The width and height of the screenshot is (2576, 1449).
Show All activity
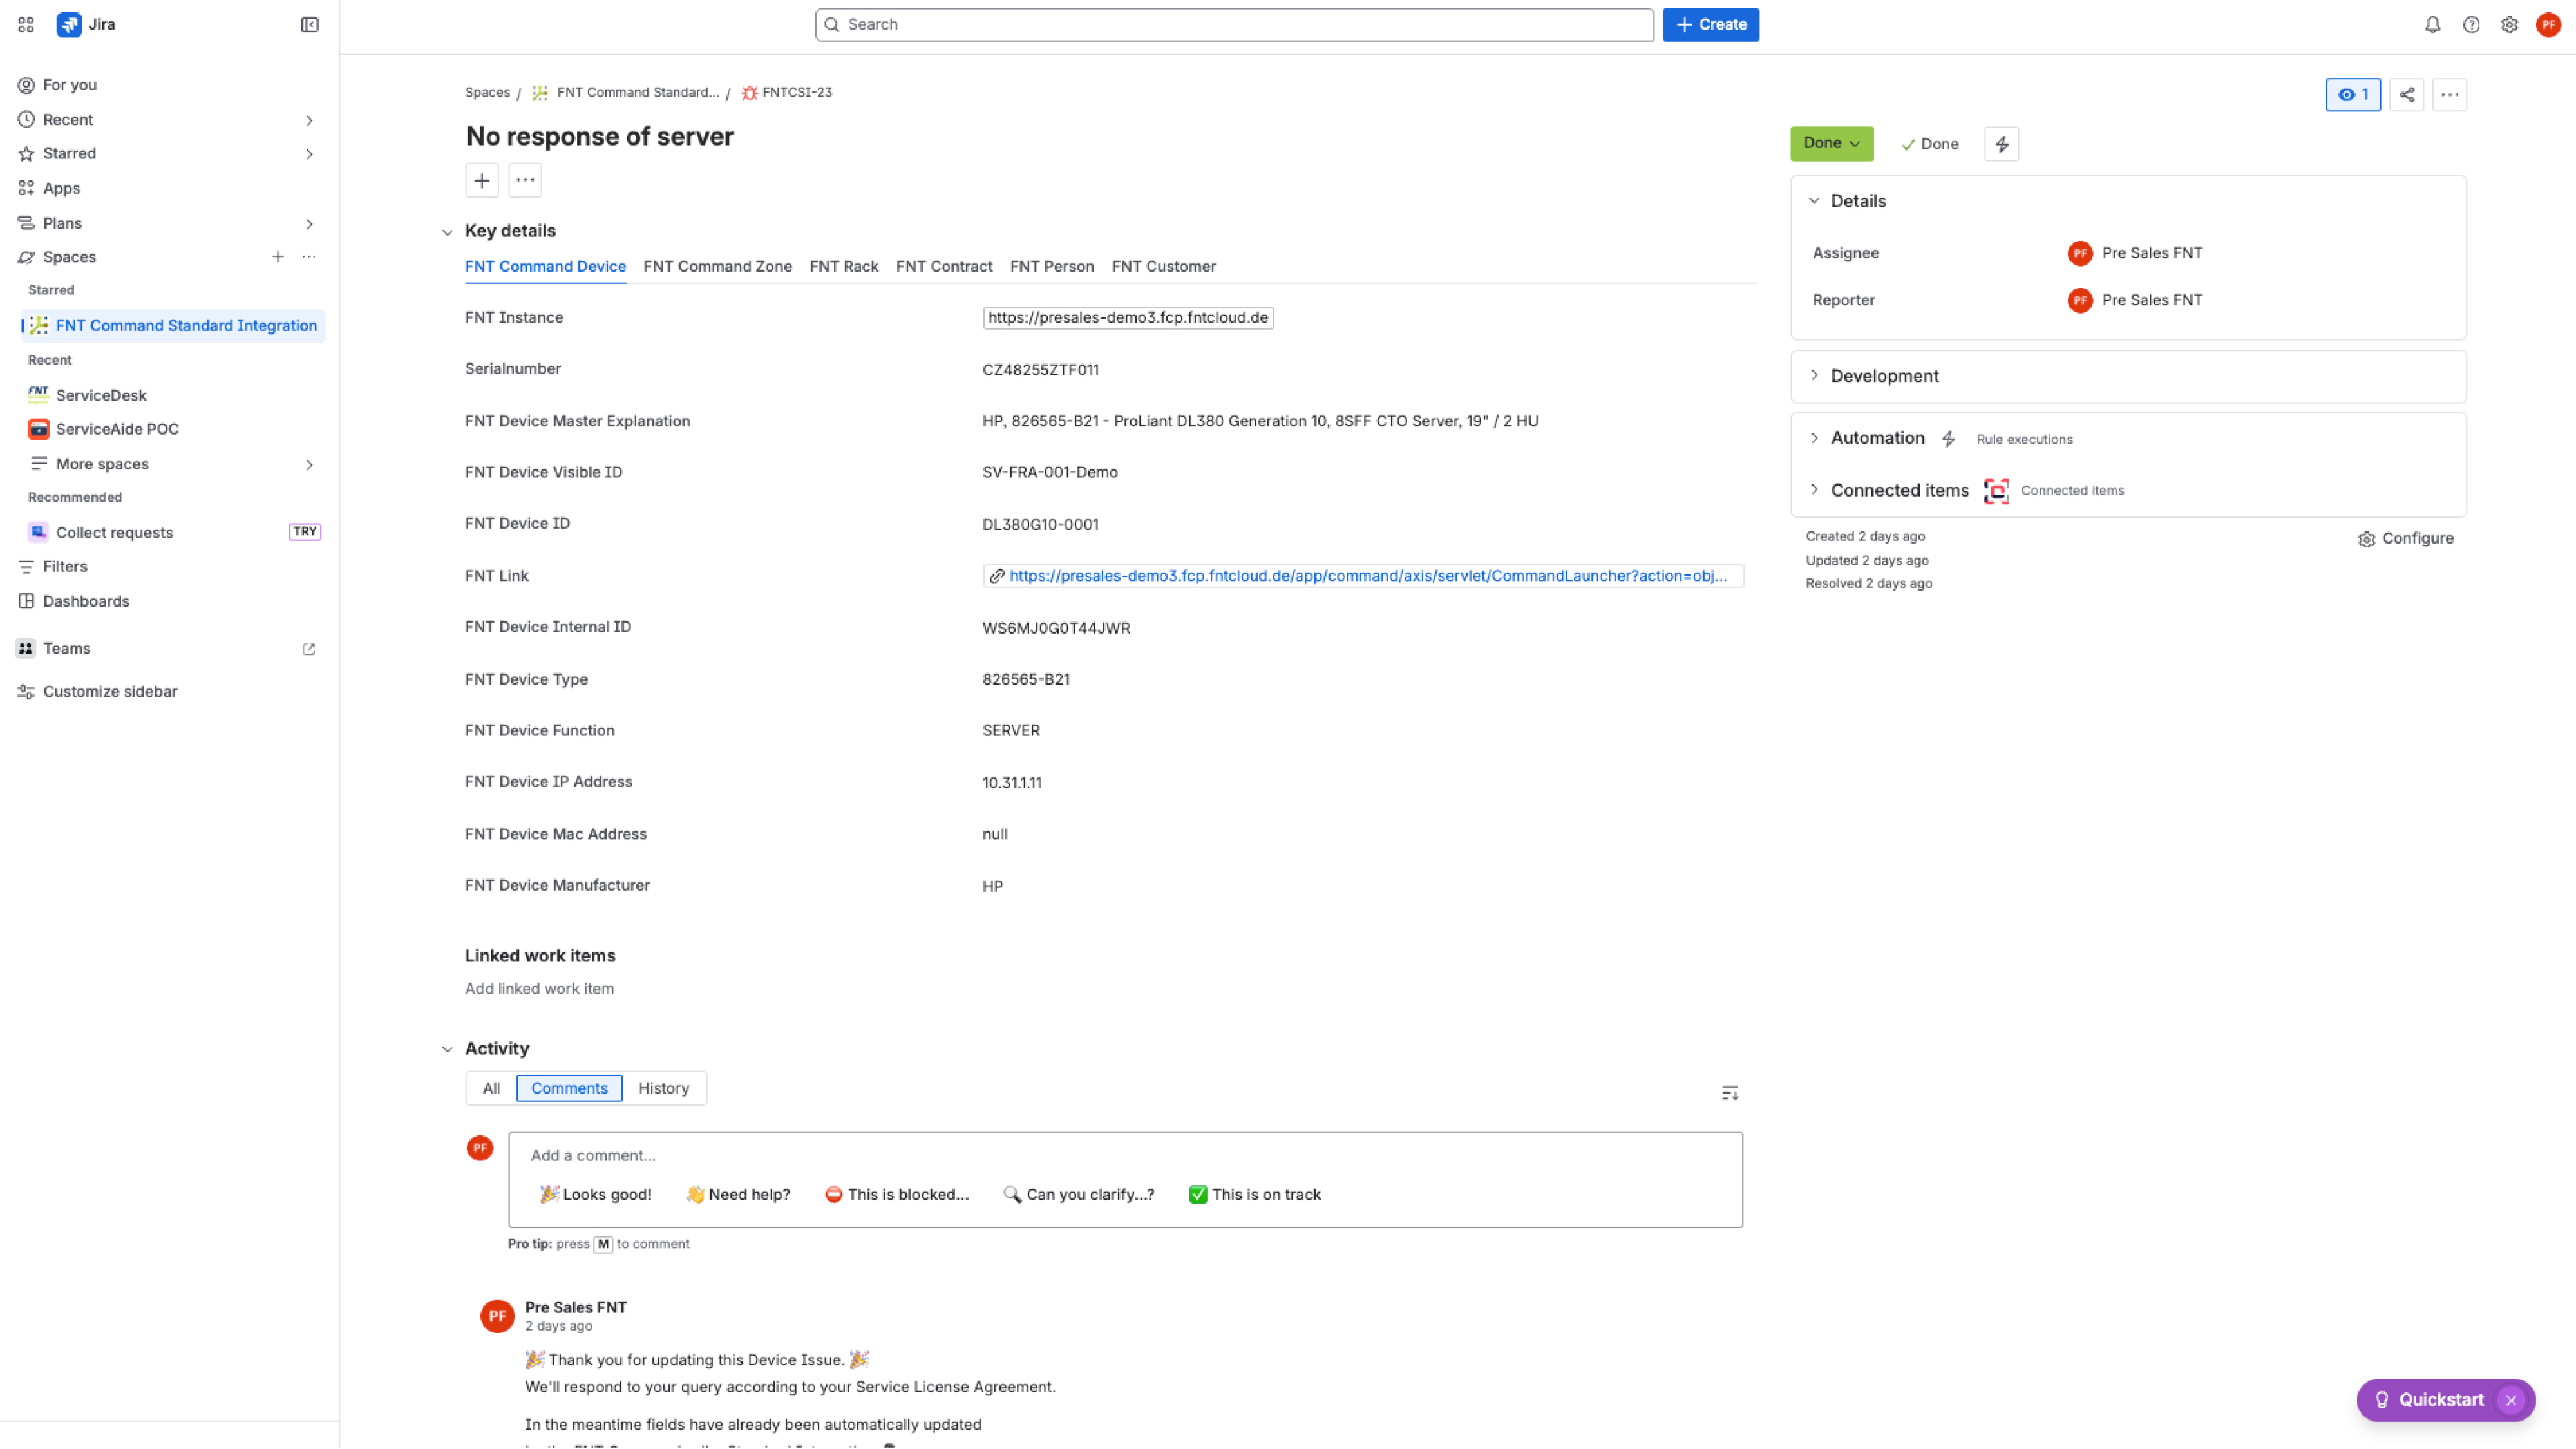tap(491, 1088)
